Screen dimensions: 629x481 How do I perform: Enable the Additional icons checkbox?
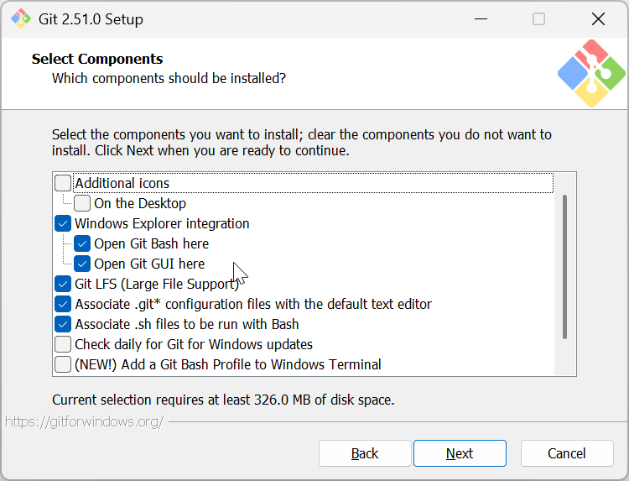point(63,183)
